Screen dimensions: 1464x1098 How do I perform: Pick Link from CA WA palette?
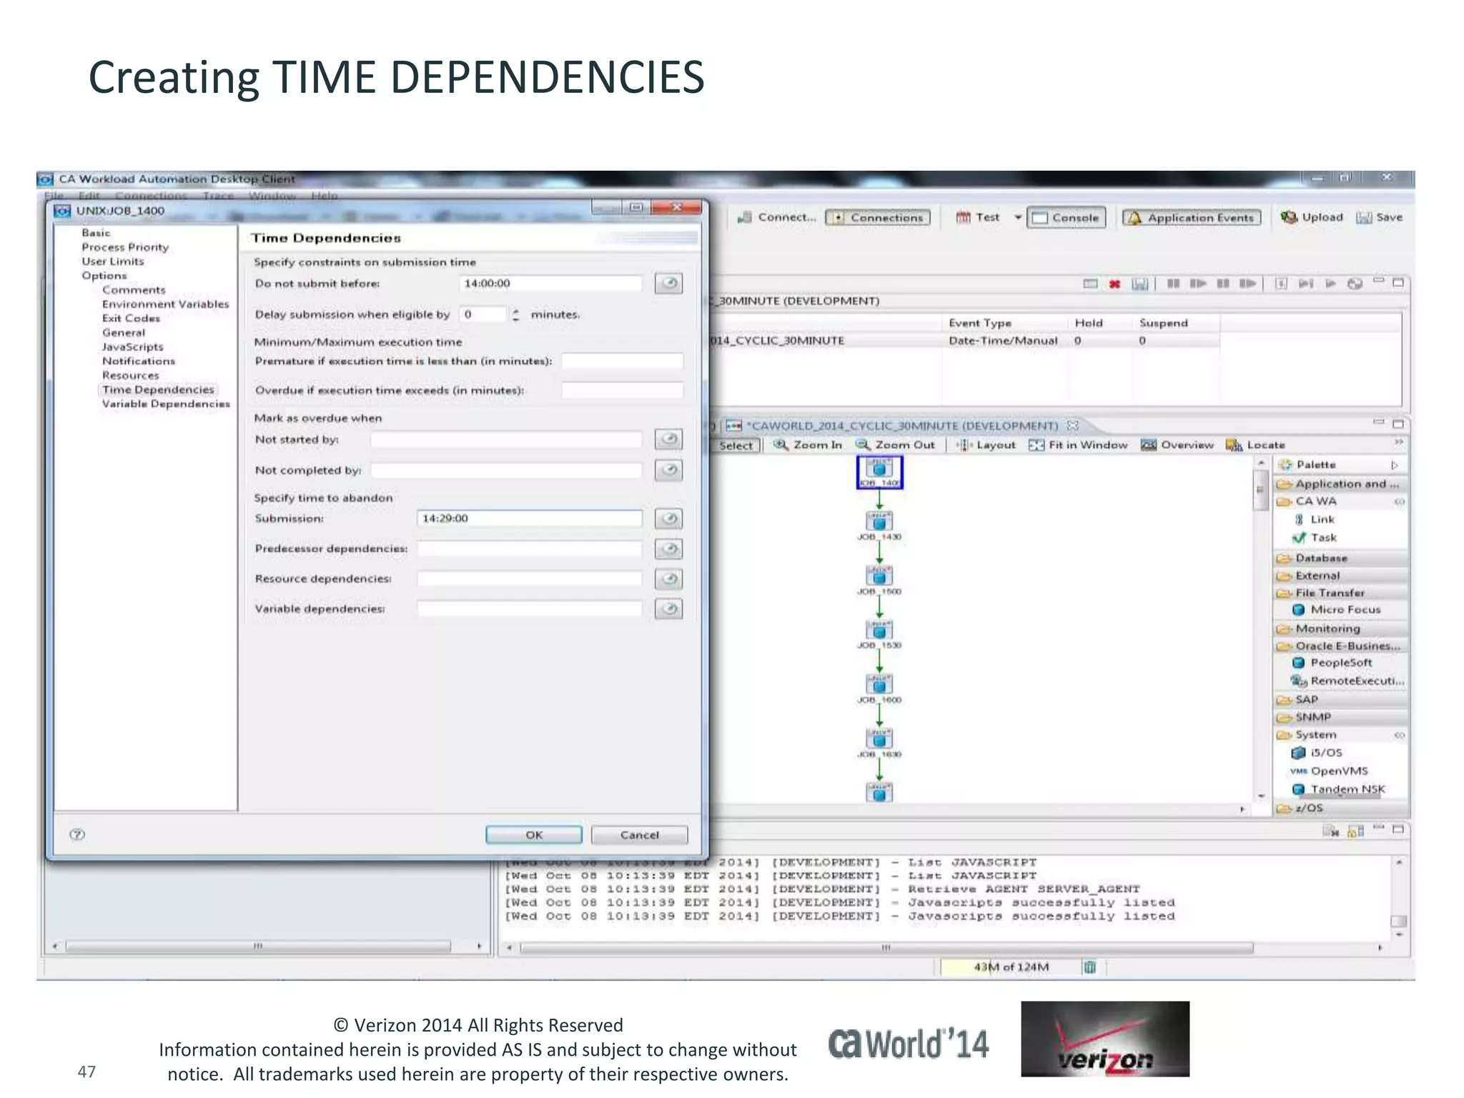[x=1315, y=520]
